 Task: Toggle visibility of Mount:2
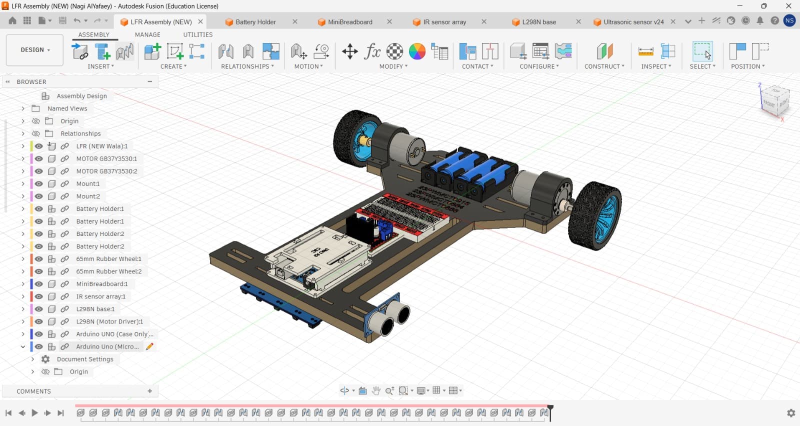click(x=38, y=196)
